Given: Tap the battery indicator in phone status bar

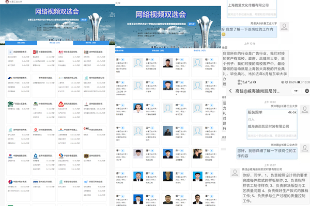Looking at the screenshot, I should pos(296,82).
